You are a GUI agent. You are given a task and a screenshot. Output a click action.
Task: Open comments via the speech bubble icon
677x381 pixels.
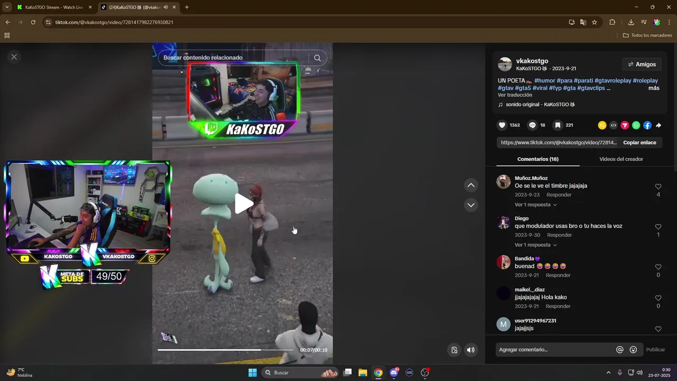click(x=533, y=125)
